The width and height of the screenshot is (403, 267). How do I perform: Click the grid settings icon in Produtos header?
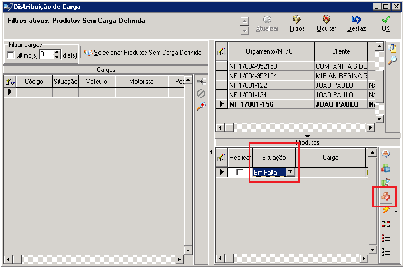coord(222,158)
